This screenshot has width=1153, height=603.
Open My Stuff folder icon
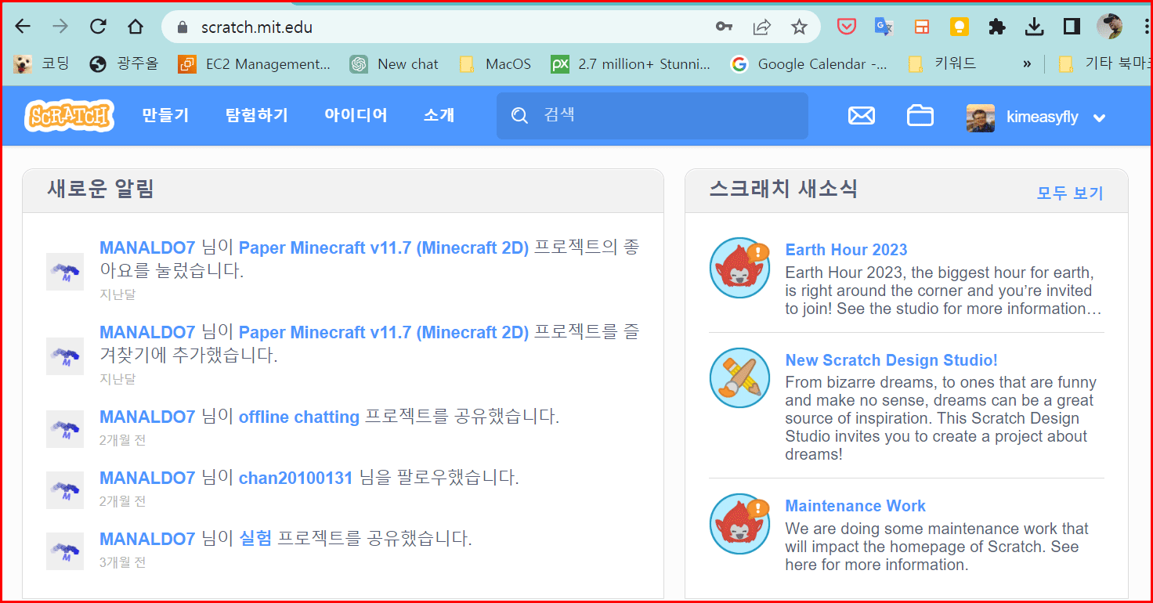tap(920, 116)
